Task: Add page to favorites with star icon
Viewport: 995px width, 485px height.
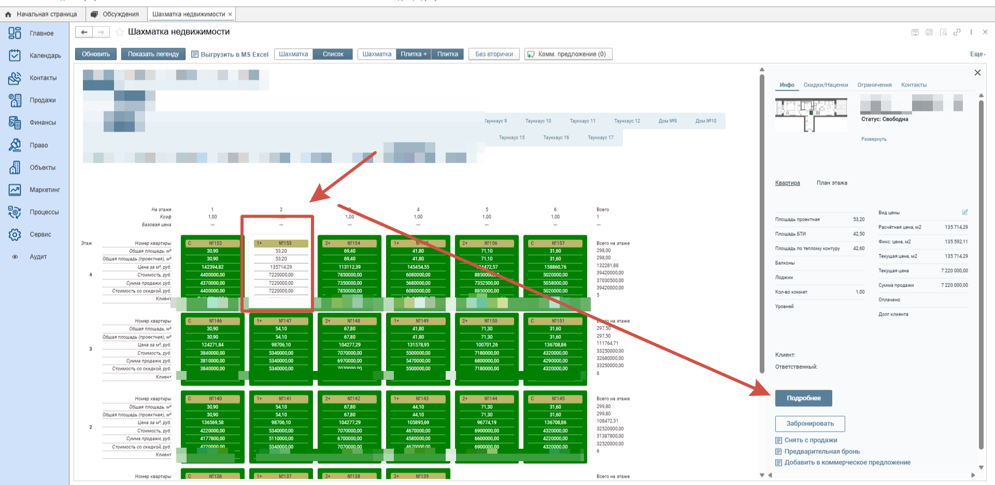Action: coord(120,32)
